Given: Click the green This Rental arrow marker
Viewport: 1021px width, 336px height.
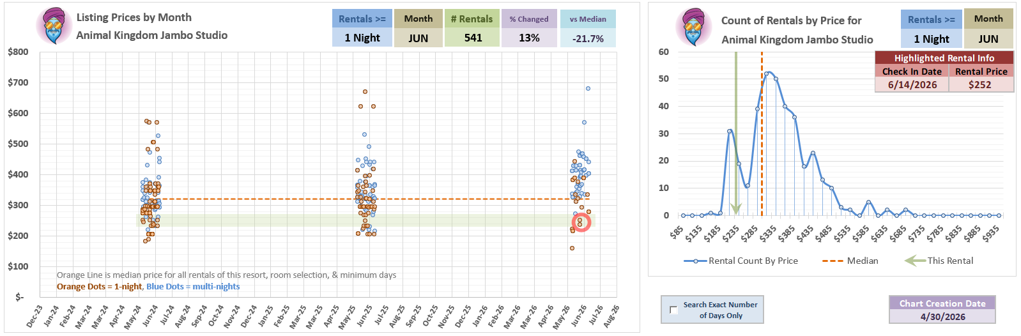Looking at the screenshot, I should [735, 133].
